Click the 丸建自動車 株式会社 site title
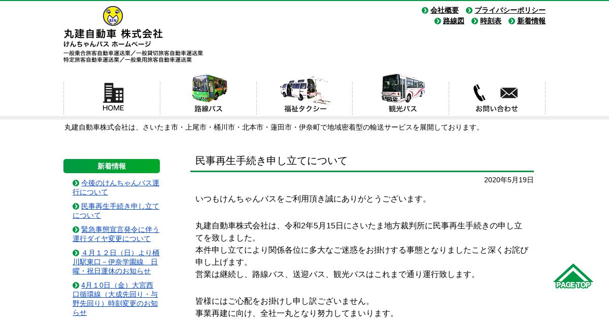The width and height of the screenshot is (609, 319). pyautogui.click(x=113, y=34)
